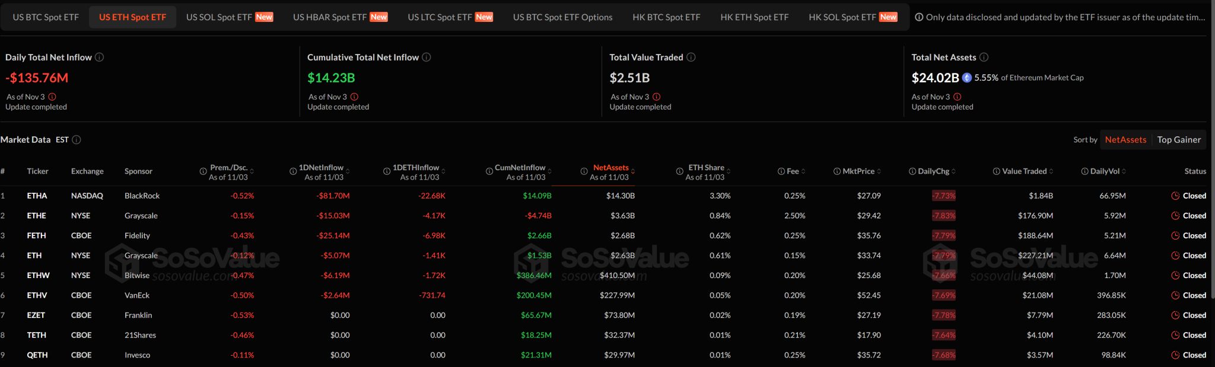Click info icon beside Market Data EST
Image resolution: width=1215 pixels, height=367 pixels.
[x=77, y=140]
